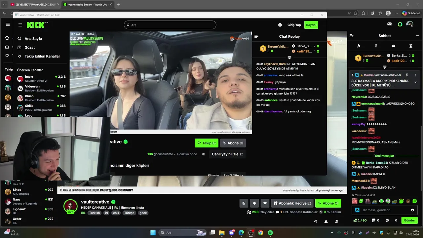The width and height of the screenshot is (423, 238).
Task: Open the Son 7 Gün filter dropdown
Action: [x=233, y=175]
